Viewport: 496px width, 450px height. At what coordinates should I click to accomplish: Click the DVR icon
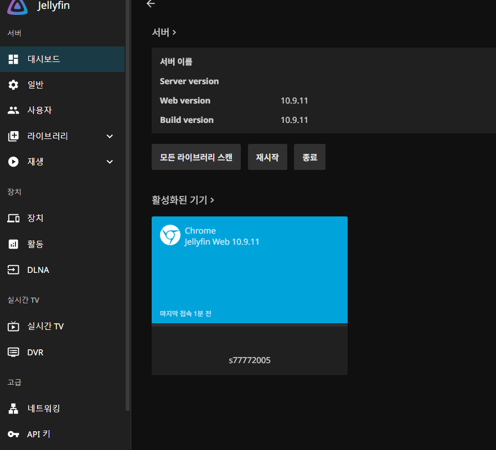click(13, 352)
